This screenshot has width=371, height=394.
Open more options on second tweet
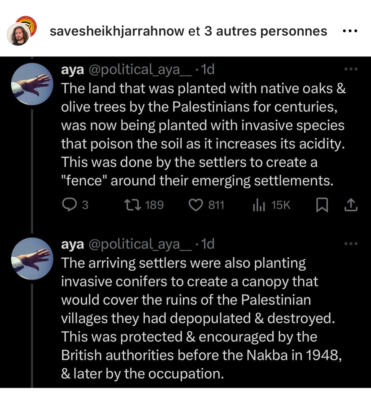click(x=350, y=244)
